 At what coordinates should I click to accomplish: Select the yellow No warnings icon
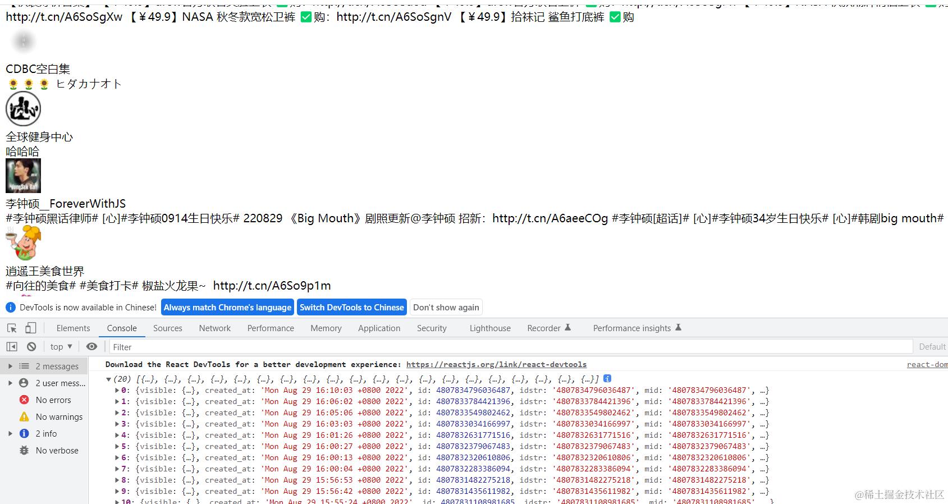pos(24,417)
